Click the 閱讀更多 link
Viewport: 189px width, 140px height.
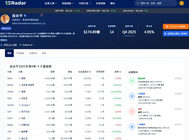coord(4,40)
